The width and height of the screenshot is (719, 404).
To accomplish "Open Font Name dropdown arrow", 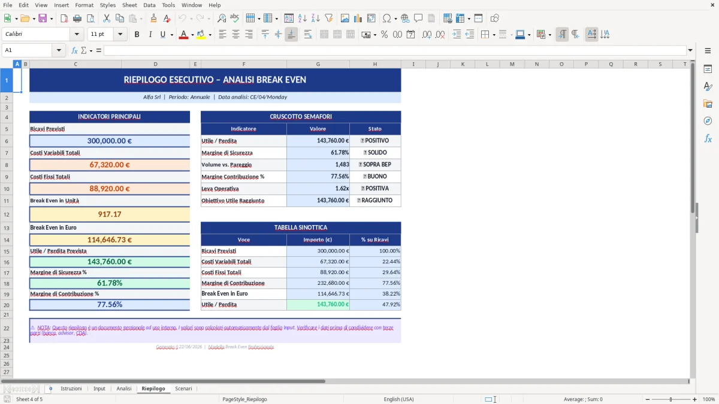I will (x=77, y=35).
